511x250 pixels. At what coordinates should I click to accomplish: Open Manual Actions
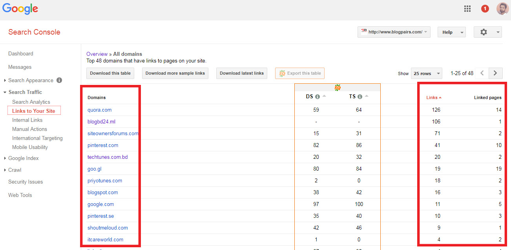point(29,129)
